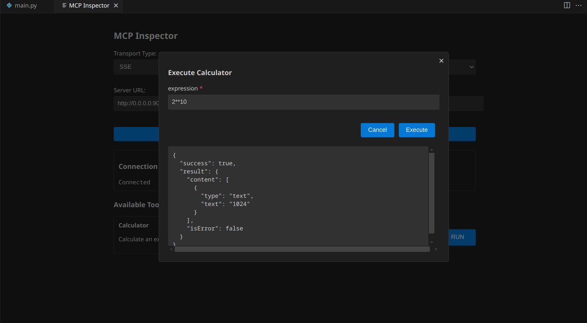This screenshot has height=323, width=587.
Task: Click the scroll right arrow under result output
Action: coord(436,249)
